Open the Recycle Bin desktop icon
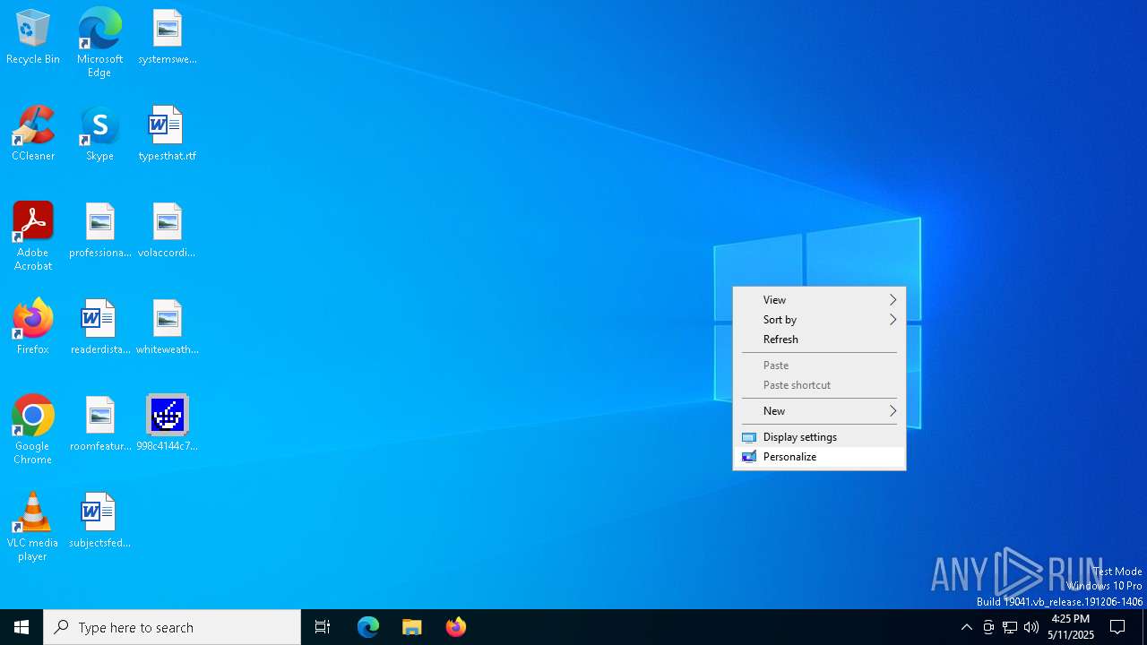This screenshot has width=1147, height=645. pyautogui.click(x=33, y=38)
